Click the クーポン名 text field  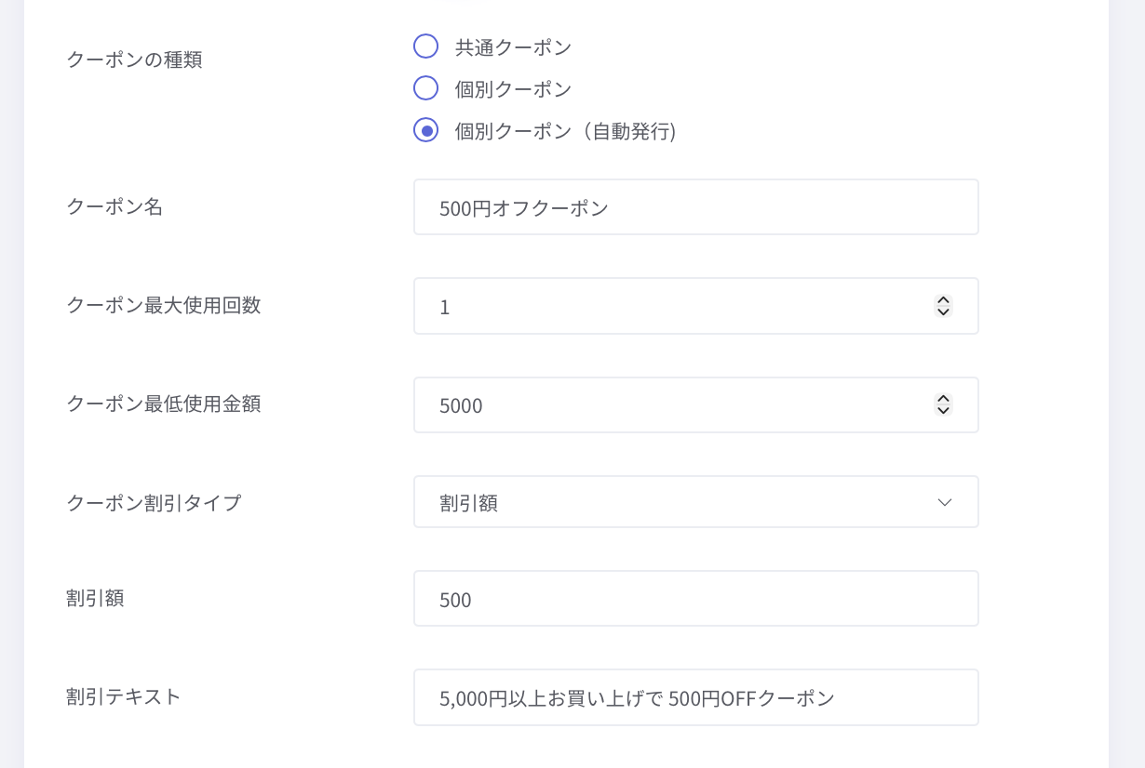[x=695, y=207]
